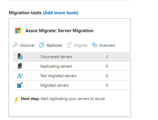Viewport: 158px width, 120px height.
Task: Open the Overview toolbar label
Action: pyautogui.click(x=107, y=45)
